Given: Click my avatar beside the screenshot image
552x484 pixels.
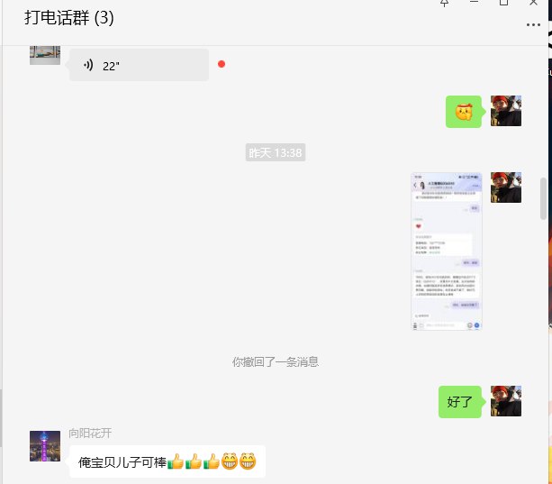Looking at the screenshot, I should [x=506, y=187].
